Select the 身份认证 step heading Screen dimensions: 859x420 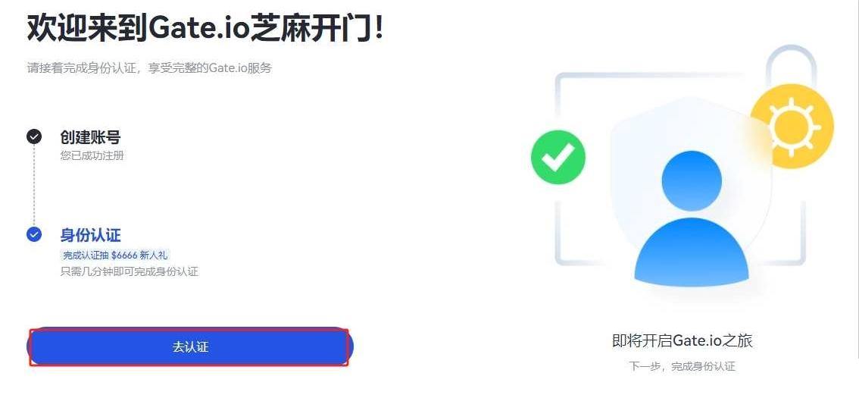tap(90, 235)
